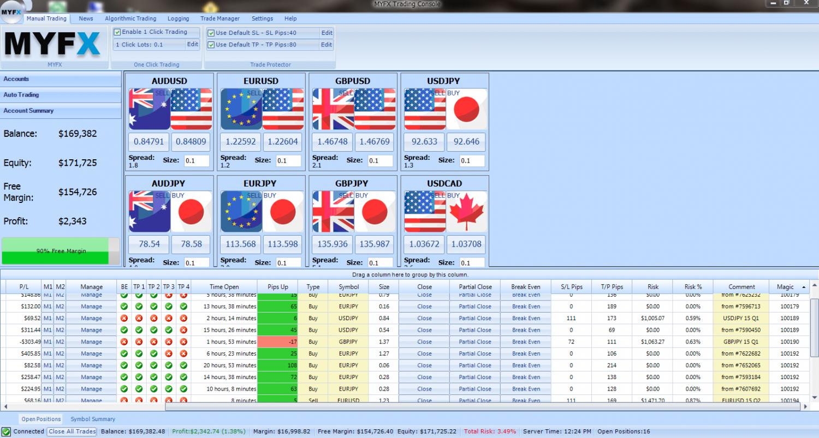Viewport: 819px width, 438px height.
Task: Click M1 in the $132.00 row
Action: click(x=48, y=307)
